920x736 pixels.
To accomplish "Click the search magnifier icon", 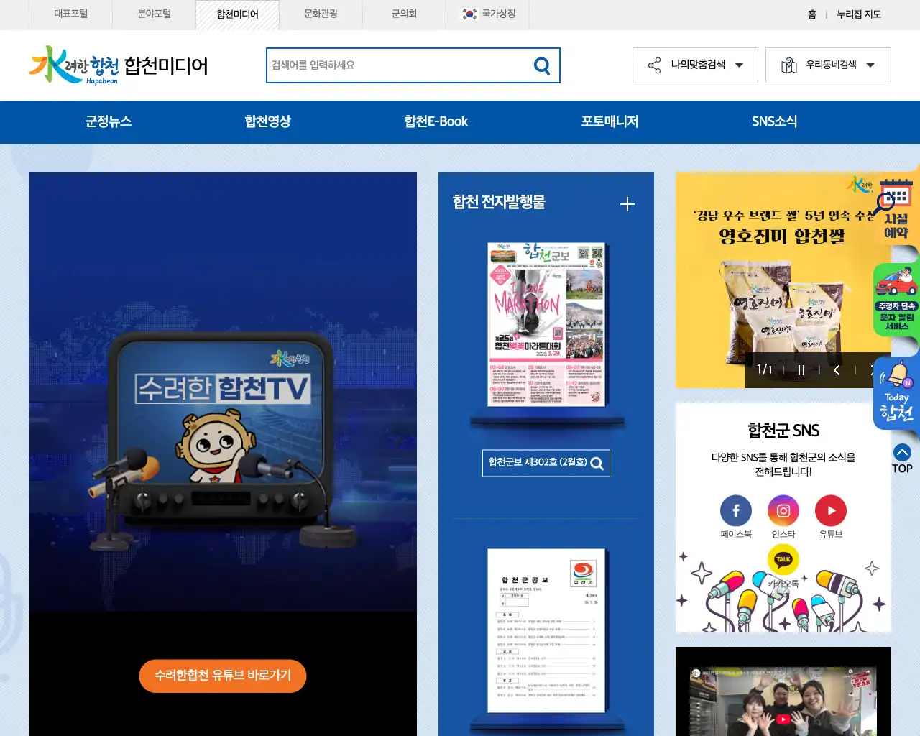I will point(541,65).
